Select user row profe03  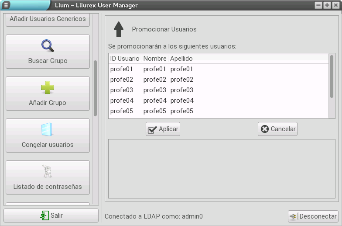[218, 90]
